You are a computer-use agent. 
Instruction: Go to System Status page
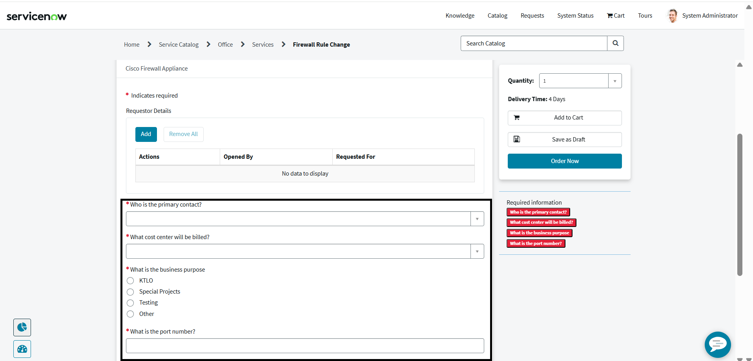click(575, 16)
